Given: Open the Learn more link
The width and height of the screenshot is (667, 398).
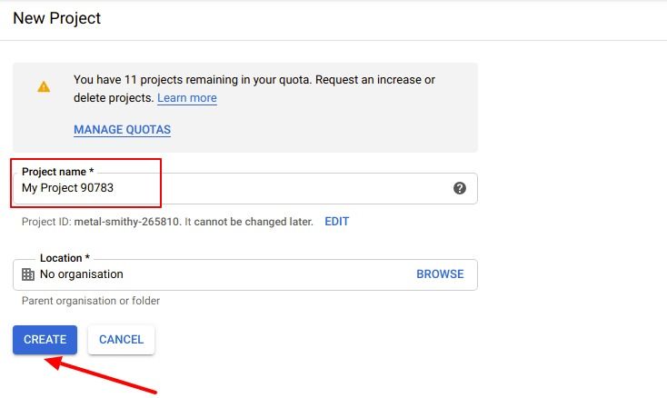Looking at the screenshot, I should [187, 98].
